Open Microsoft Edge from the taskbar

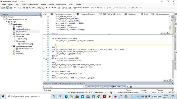[x=66, y=97]
